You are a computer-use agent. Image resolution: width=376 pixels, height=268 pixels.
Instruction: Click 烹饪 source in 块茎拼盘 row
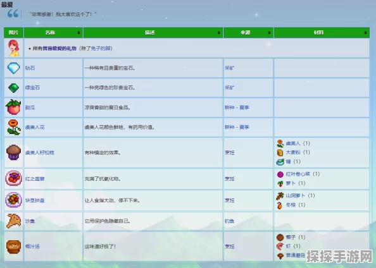click(230, 200)
